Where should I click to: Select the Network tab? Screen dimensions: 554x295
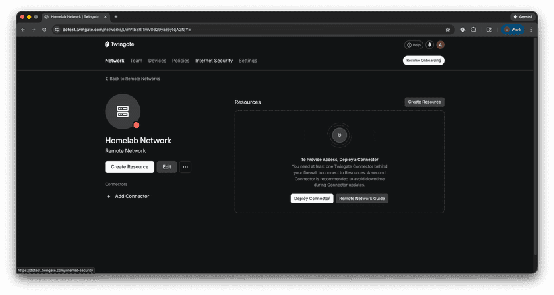[115, 61]
